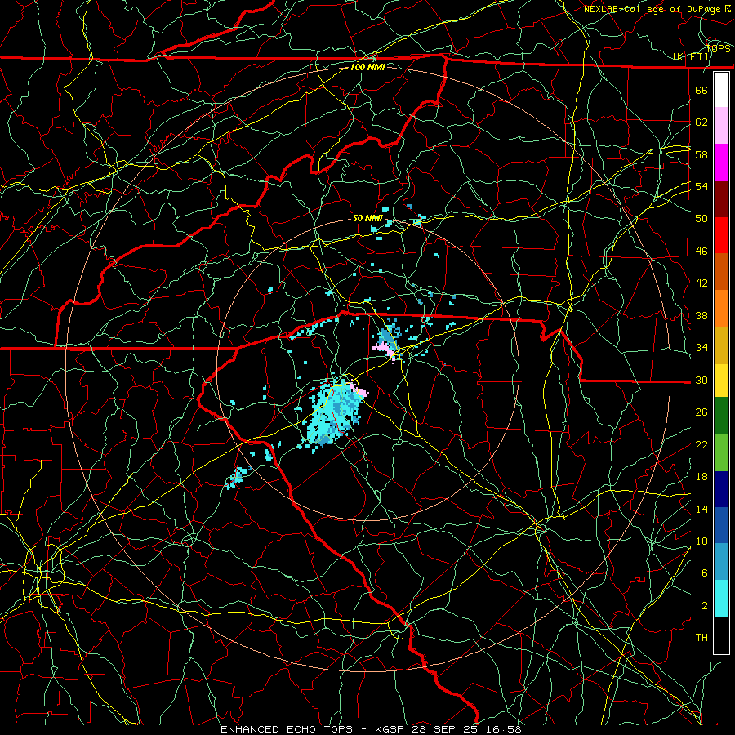Click the dark green legend swatch

(x=721, y=416)
